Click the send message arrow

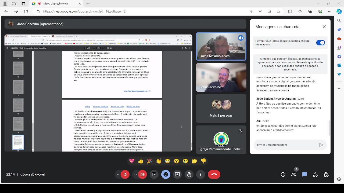click(x=321, y=145)
